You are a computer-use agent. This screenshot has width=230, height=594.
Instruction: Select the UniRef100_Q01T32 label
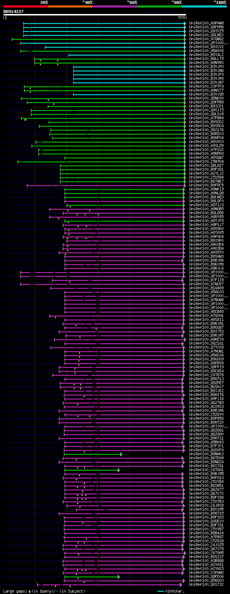pyautogui.click(x=206, y=584)
